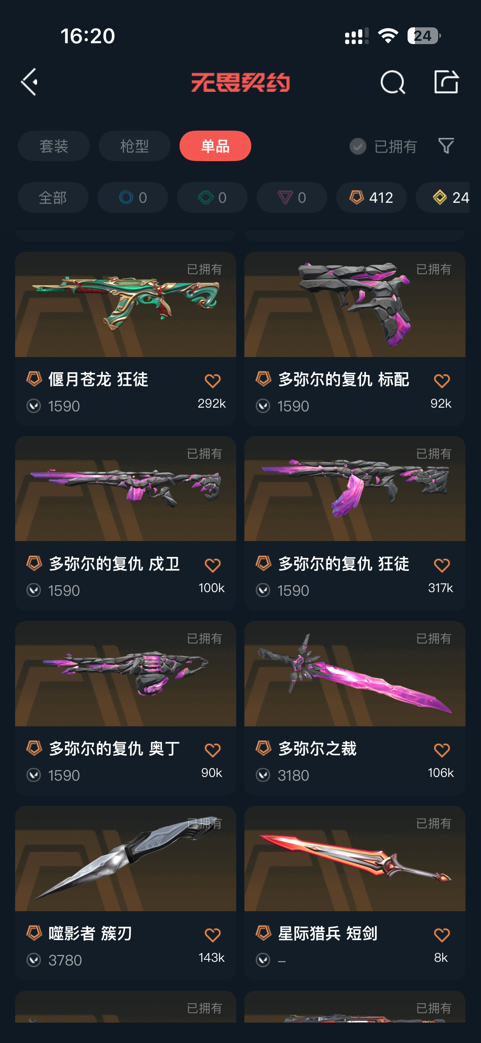Toggle the 已拥有 owned checkbox
The width and height of the screenshot is (481, 1043).
click(358, 146)
